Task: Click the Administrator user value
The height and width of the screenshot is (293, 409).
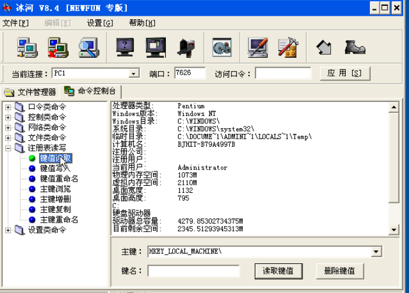Action: click(x=202, y=167)
